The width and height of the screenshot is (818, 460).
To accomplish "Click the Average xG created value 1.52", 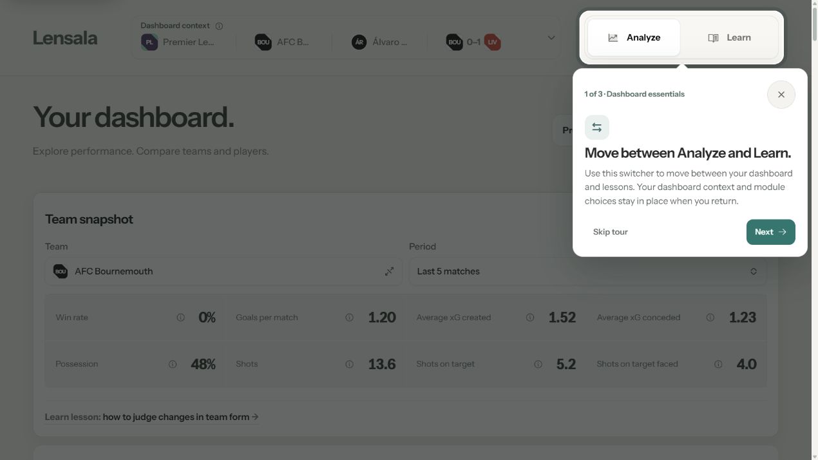I will [562, 318].
